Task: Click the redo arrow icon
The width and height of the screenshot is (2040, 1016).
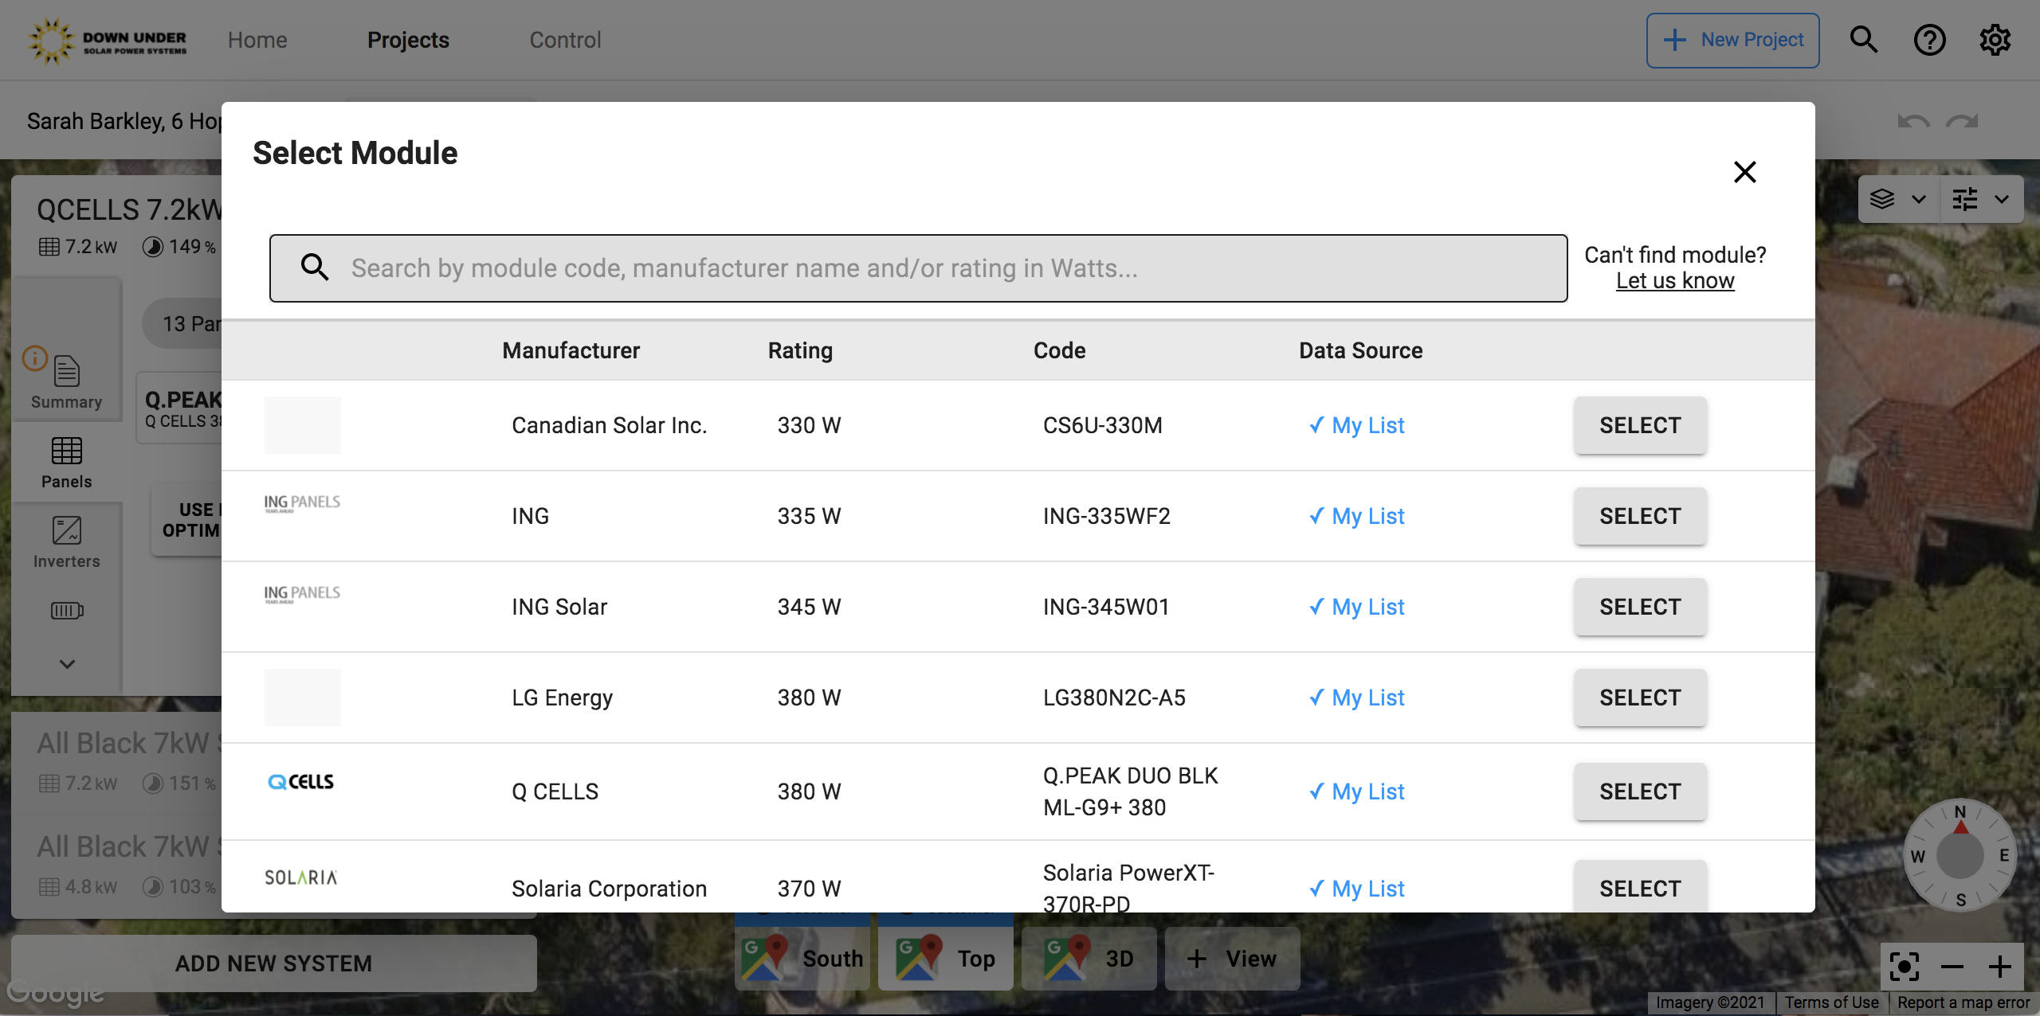Action: coord(1962,121)
